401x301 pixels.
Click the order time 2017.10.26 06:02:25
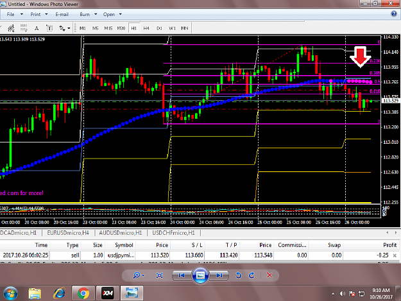[25, 255]
